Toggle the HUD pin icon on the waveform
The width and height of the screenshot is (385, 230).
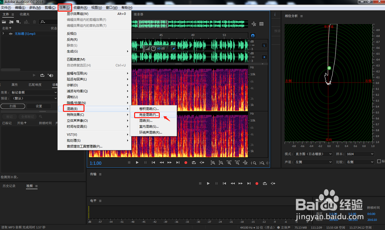pos(173,49)
